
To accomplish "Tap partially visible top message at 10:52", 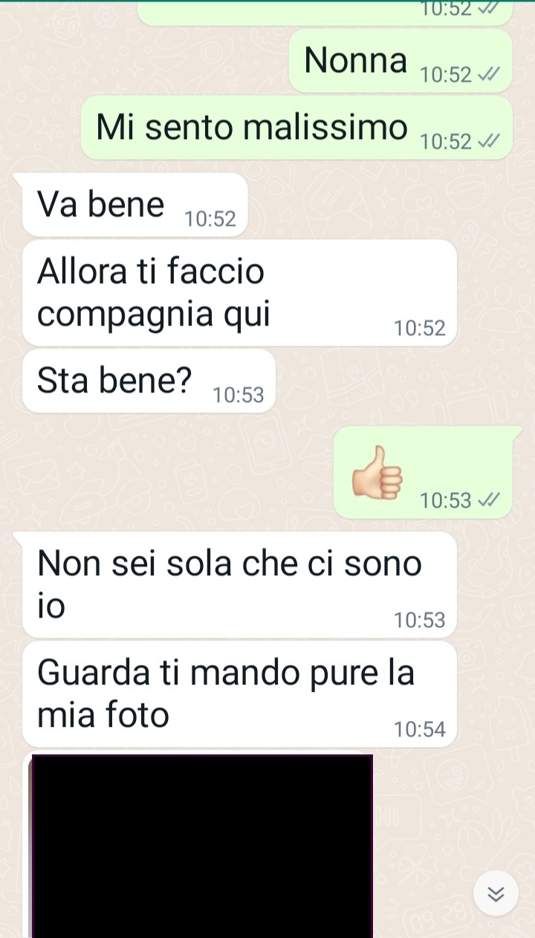I will coord(325,12).
